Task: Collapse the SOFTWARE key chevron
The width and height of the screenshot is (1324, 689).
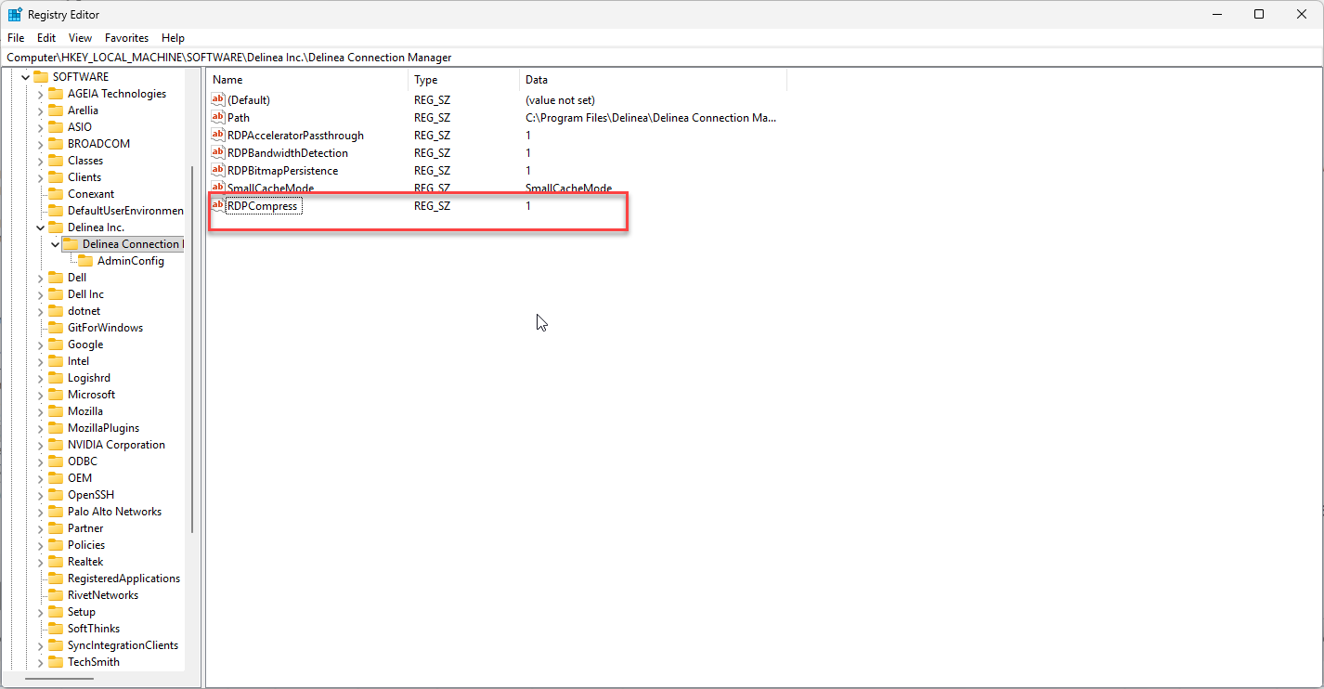Action: coord(25,77)
